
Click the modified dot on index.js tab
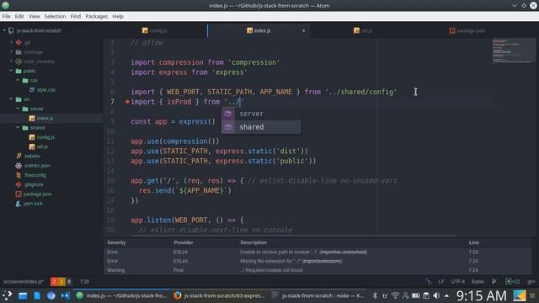tap(303, 30)
